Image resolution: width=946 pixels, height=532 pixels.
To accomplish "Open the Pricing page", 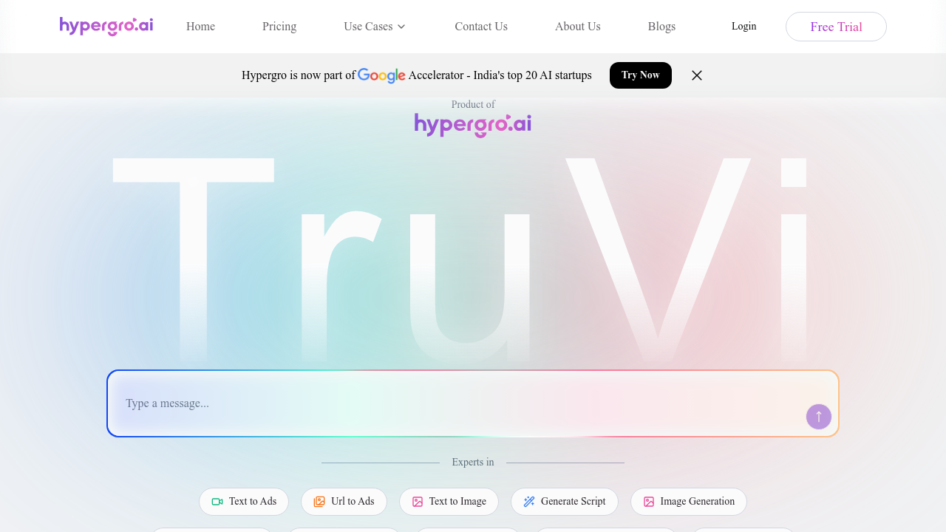I will 279,26.
